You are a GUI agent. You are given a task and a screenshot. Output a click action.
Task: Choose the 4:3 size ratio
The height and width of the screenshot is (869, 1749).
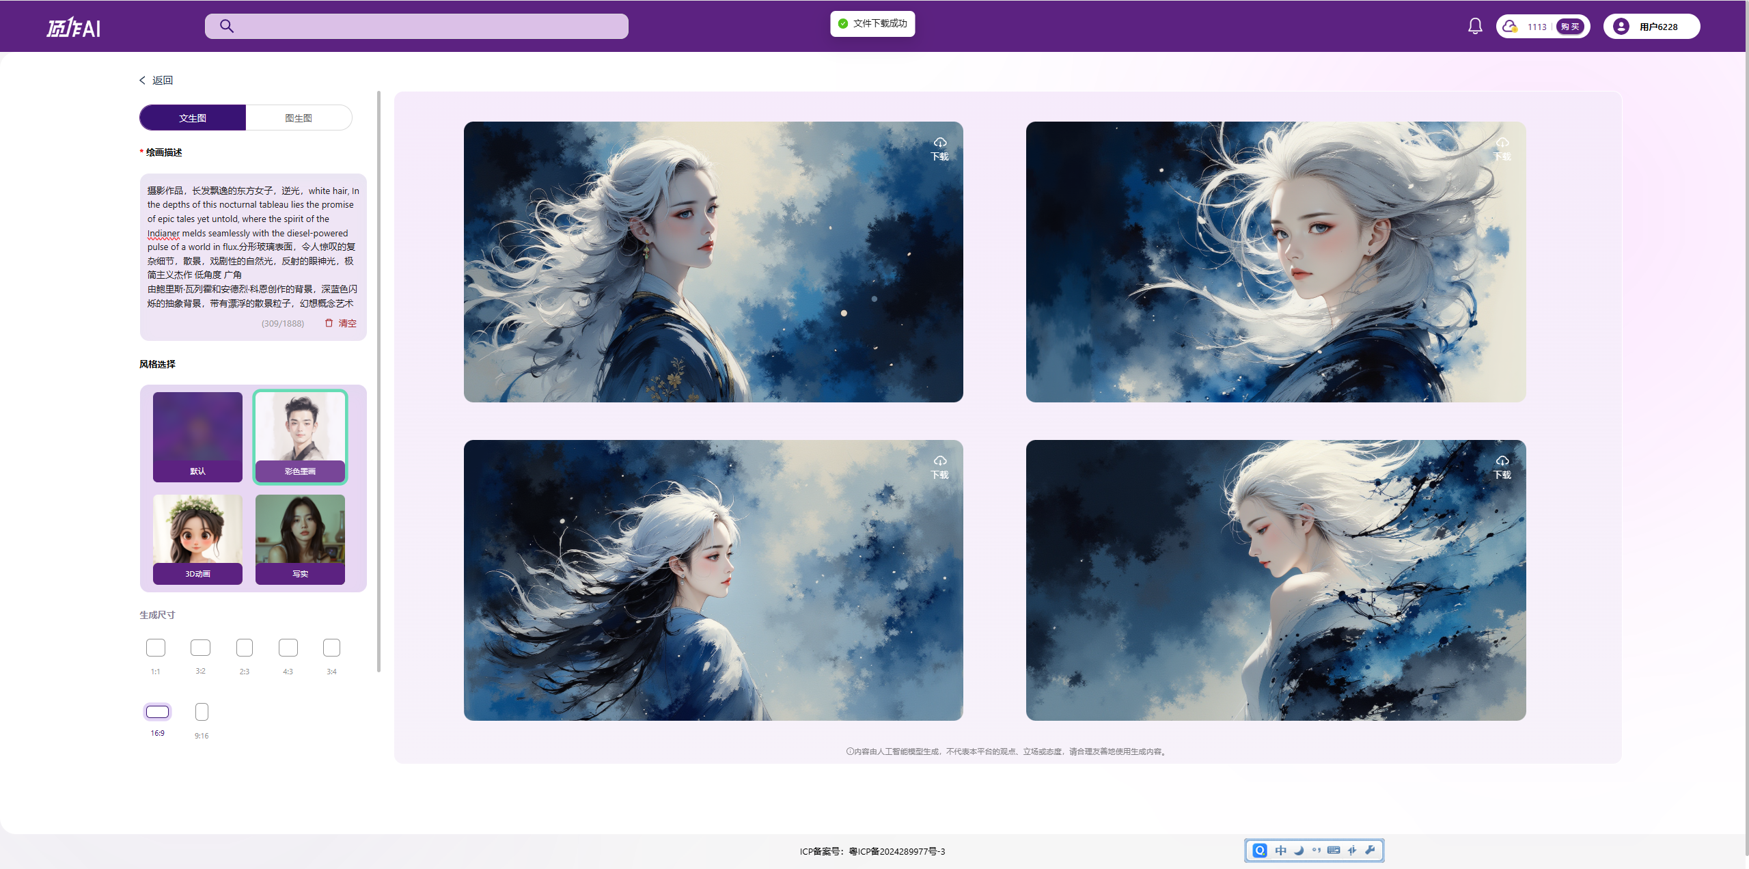288,648
